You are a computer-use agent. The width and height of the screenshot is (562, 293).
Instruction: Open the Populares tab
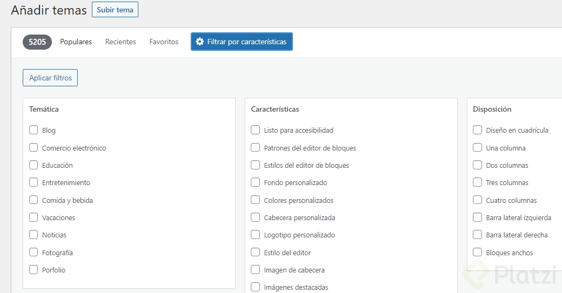pos(76,42)
